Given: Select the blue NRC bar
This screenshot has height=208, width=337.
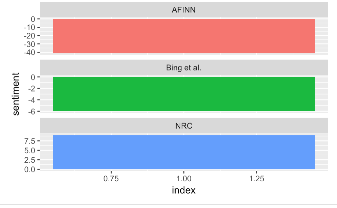Looking at the screenshot, I should (184, 152).
